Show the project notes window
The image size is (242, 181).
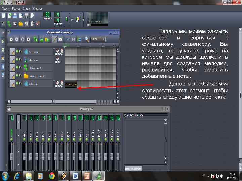click(x=32, y=24)
